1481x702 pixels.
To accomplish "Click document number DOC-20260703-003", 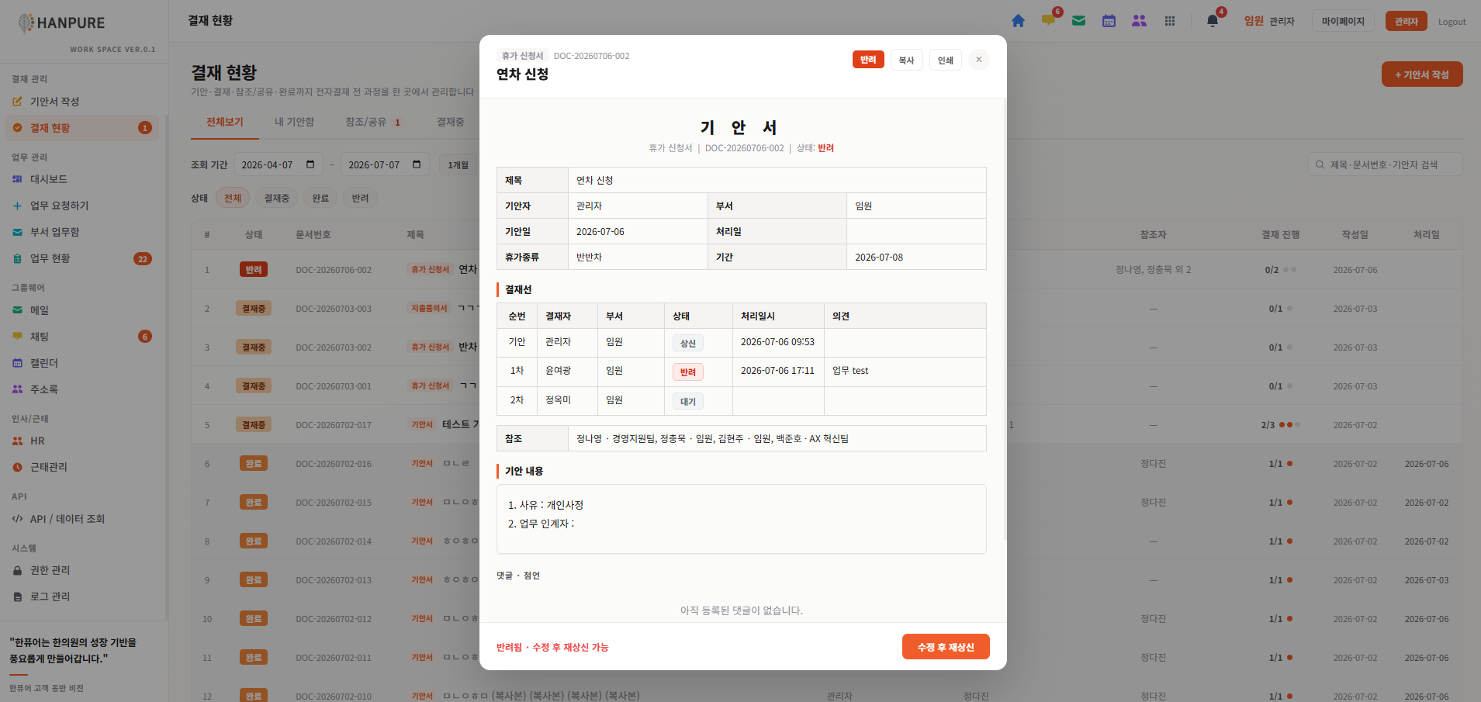I will [x=334, y=309].
